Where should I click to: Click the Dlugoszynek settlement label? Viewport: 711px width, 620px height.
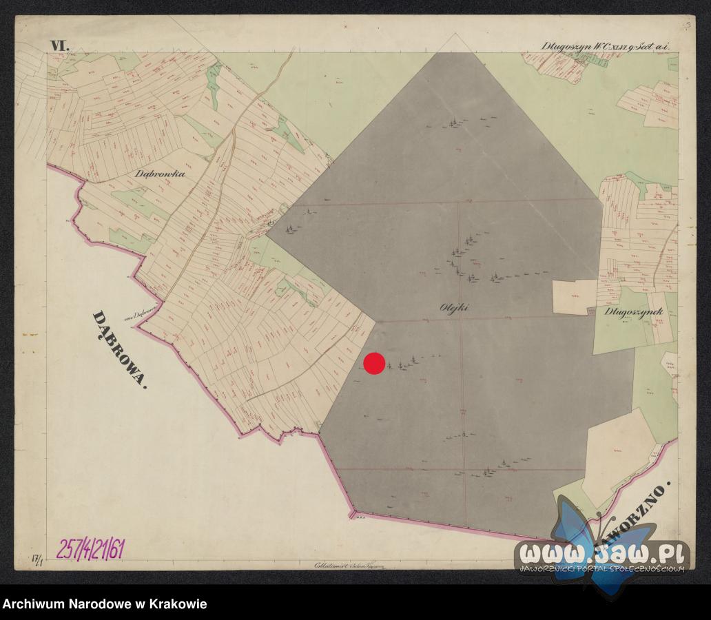pos(633,311)
